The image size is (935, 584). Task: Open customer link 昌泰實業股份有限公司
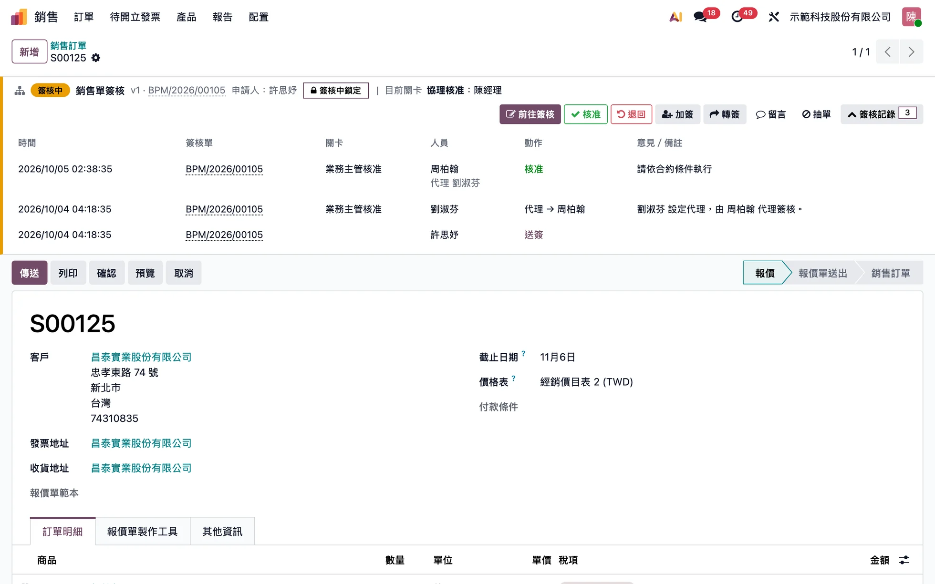(x=141, y=357)
